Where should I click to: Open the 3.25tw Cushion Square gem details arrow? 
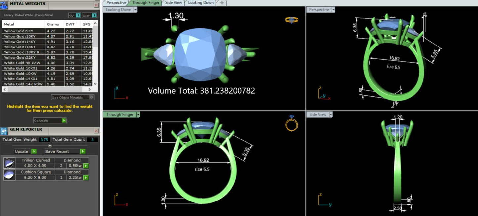[86, 177]
